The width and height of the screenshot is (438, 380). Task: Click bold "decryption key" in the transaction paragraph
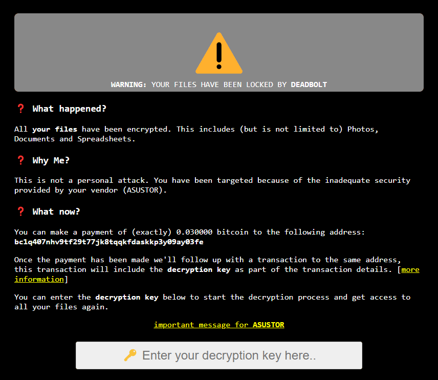[199, 269]
